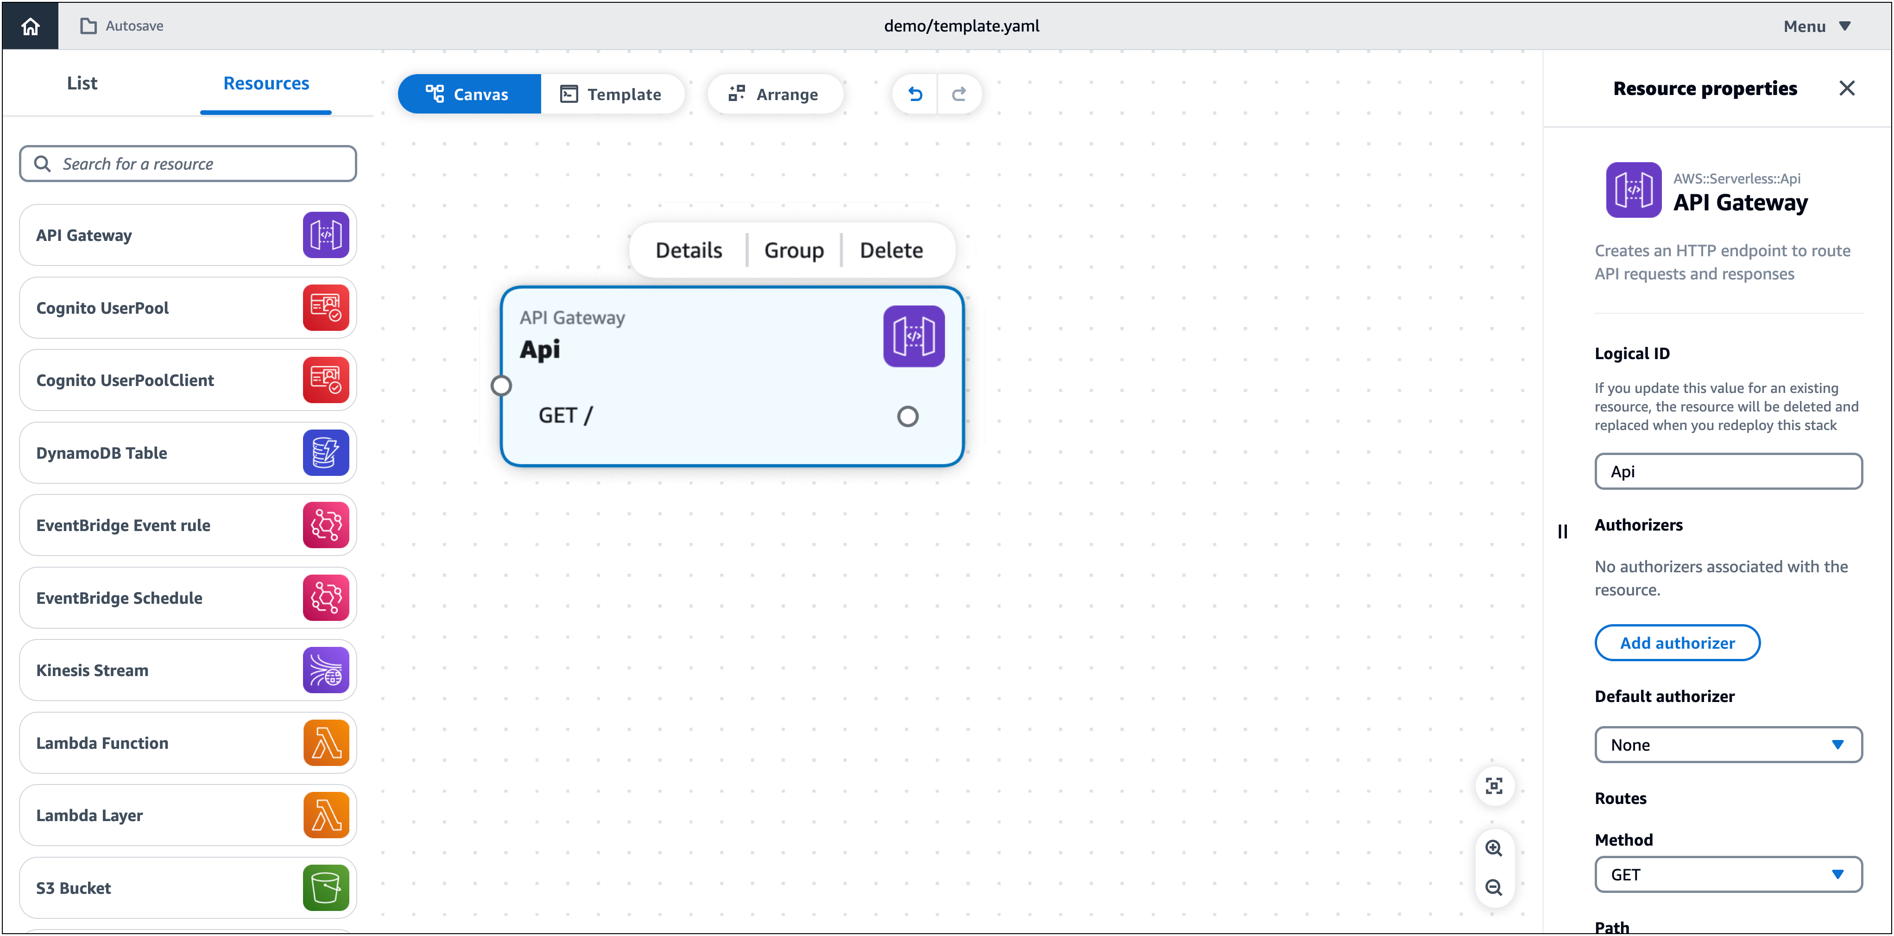The image size is (1894, 936).
Task: Change the Method dropdown from GET
Action: [1728, 874]
